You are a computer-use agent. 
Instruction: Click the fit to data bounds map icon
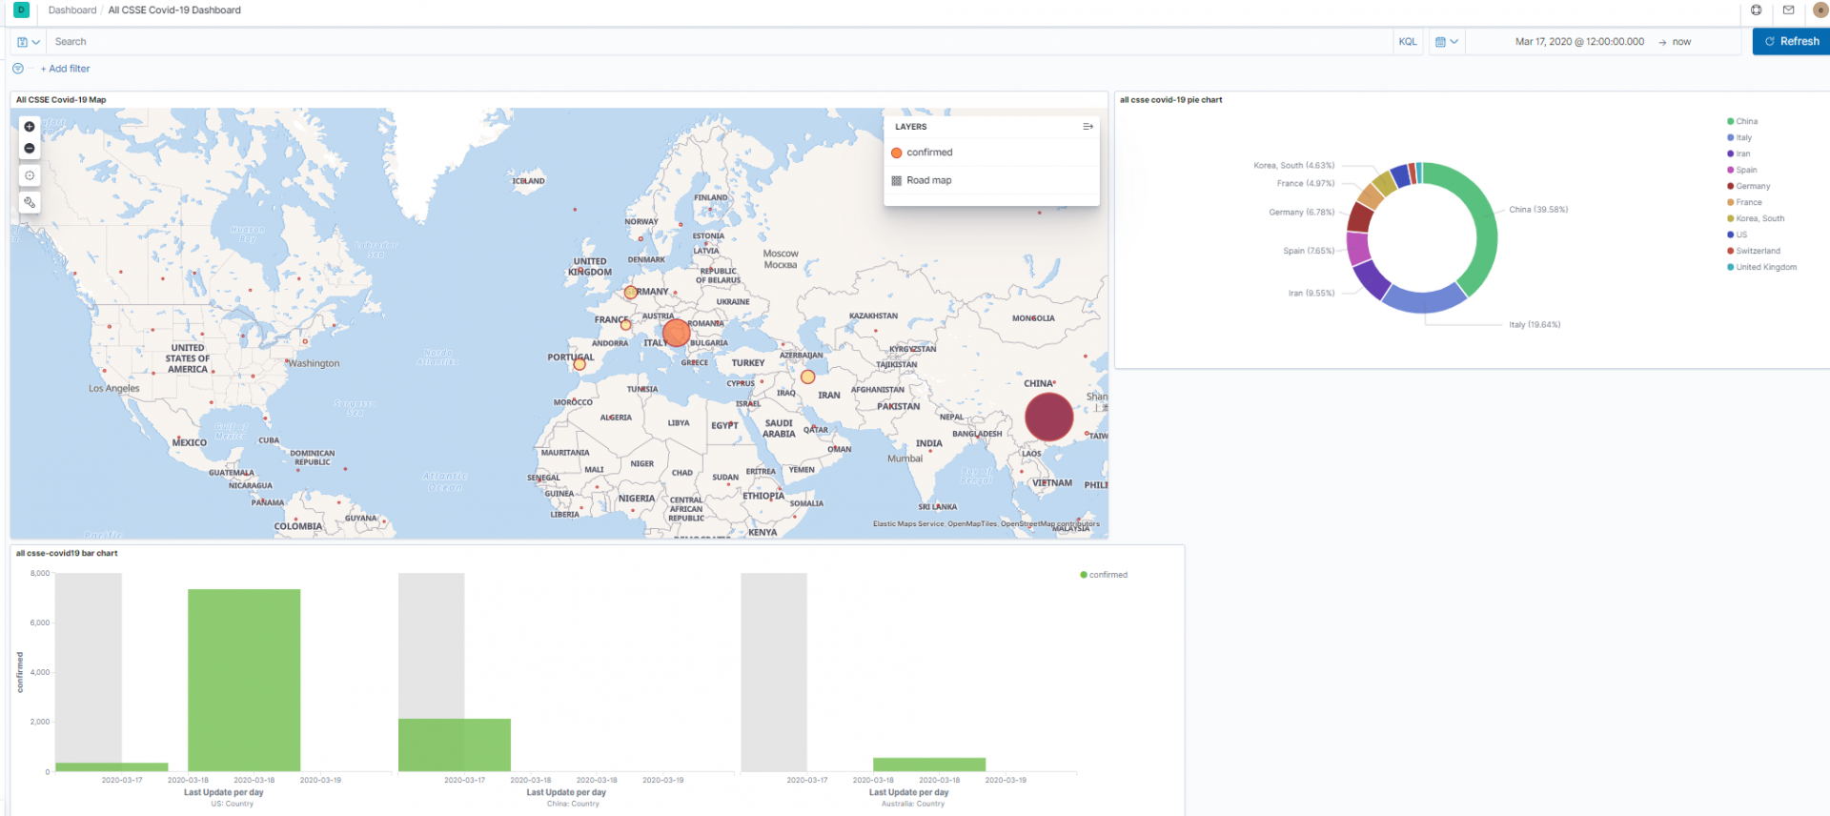(x=30, y=175)
